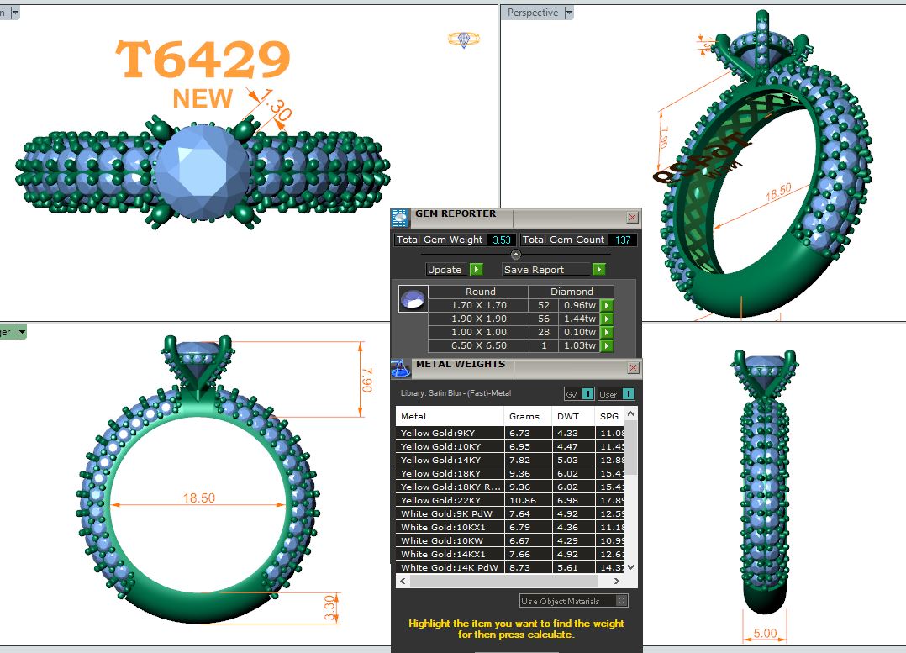Enable the Use Object Materials option
The width and height of the screenshot is (906, 653).
pos(621,601)
